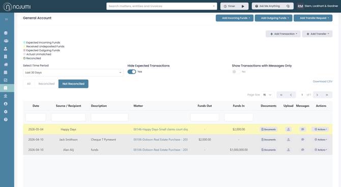Open the settings gear sidebar icon
This screenshot has height=187, width=341.
coord(6,112)
